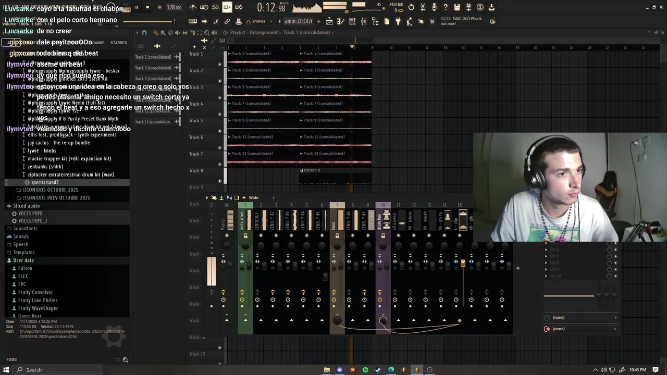Click the playlist playhead marker on timeline
The height and width of the screenshot is (375, 667).
352,47
